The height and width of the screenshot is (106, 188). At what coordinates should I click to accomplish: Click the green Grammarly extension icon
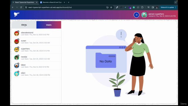tap(134, 7)
